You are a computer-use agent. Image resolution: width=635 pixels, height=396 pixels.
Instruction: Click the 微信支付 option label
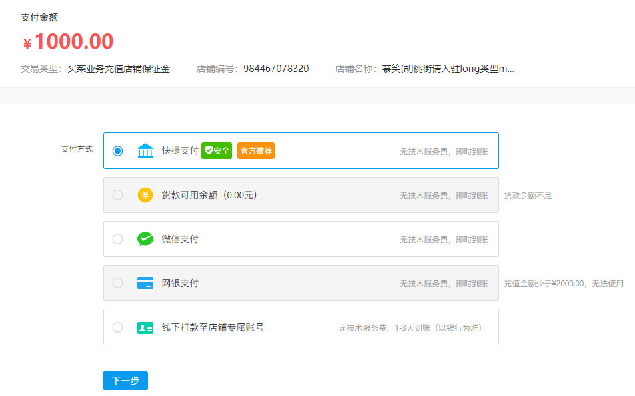[x=180, y=239]
